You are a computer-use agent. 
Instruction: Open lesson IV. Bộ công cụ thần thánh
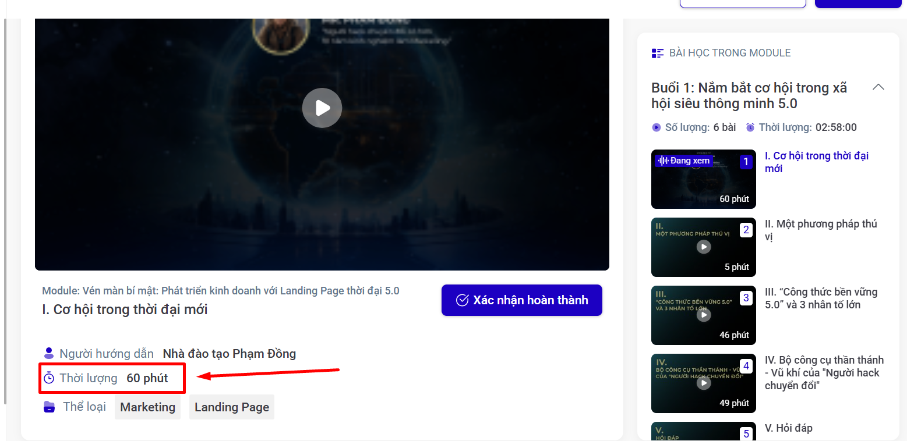pyautogui.click(x=824, y=372)
